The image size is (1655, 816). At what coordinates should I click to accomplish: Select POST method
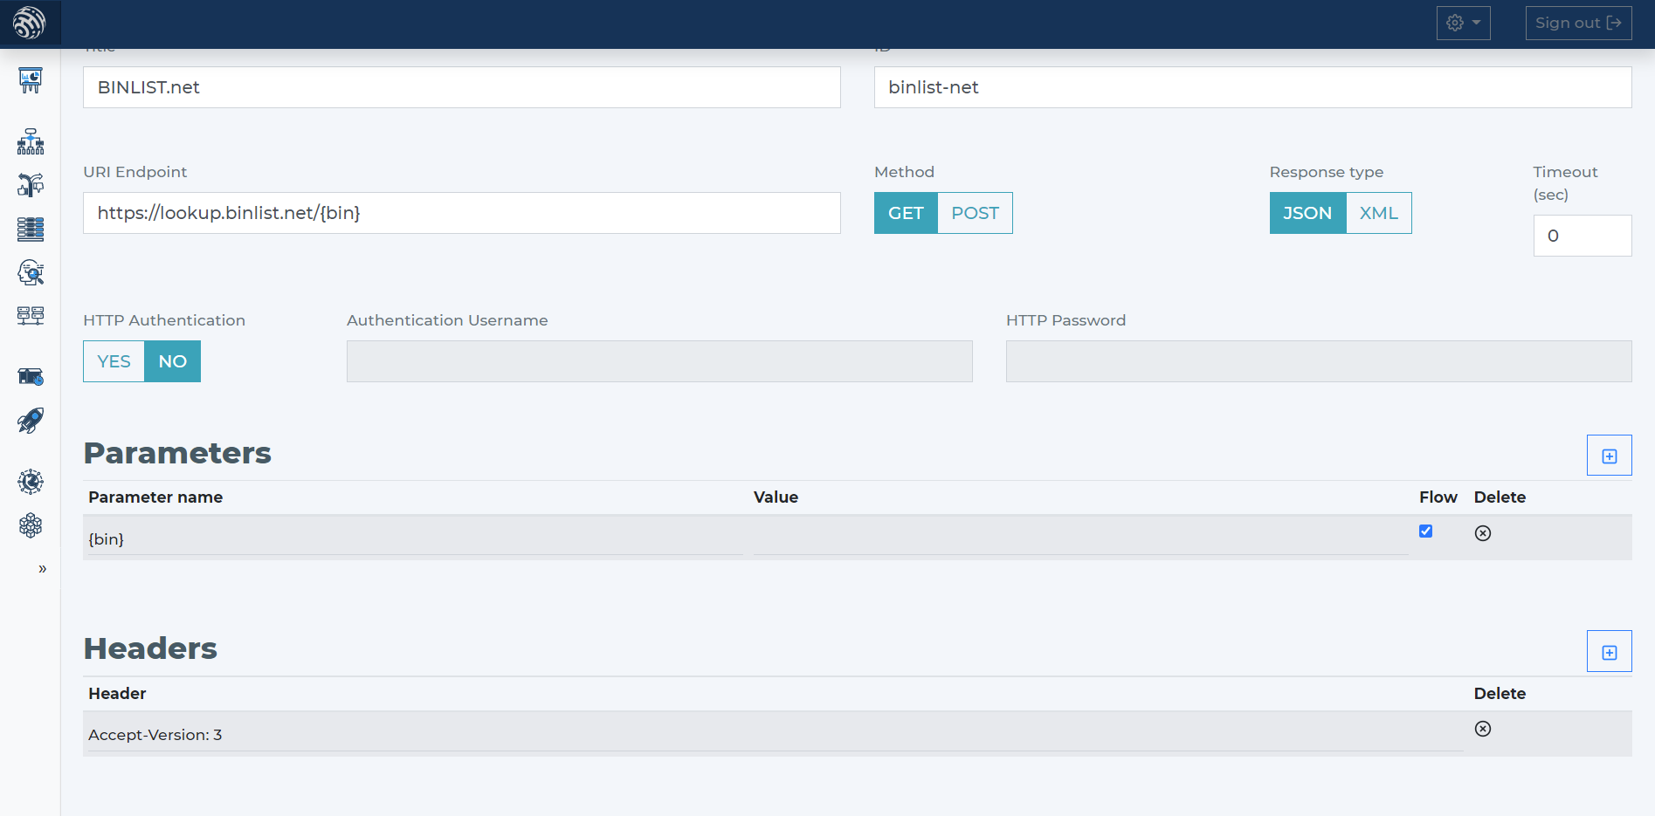click(975, 213)
